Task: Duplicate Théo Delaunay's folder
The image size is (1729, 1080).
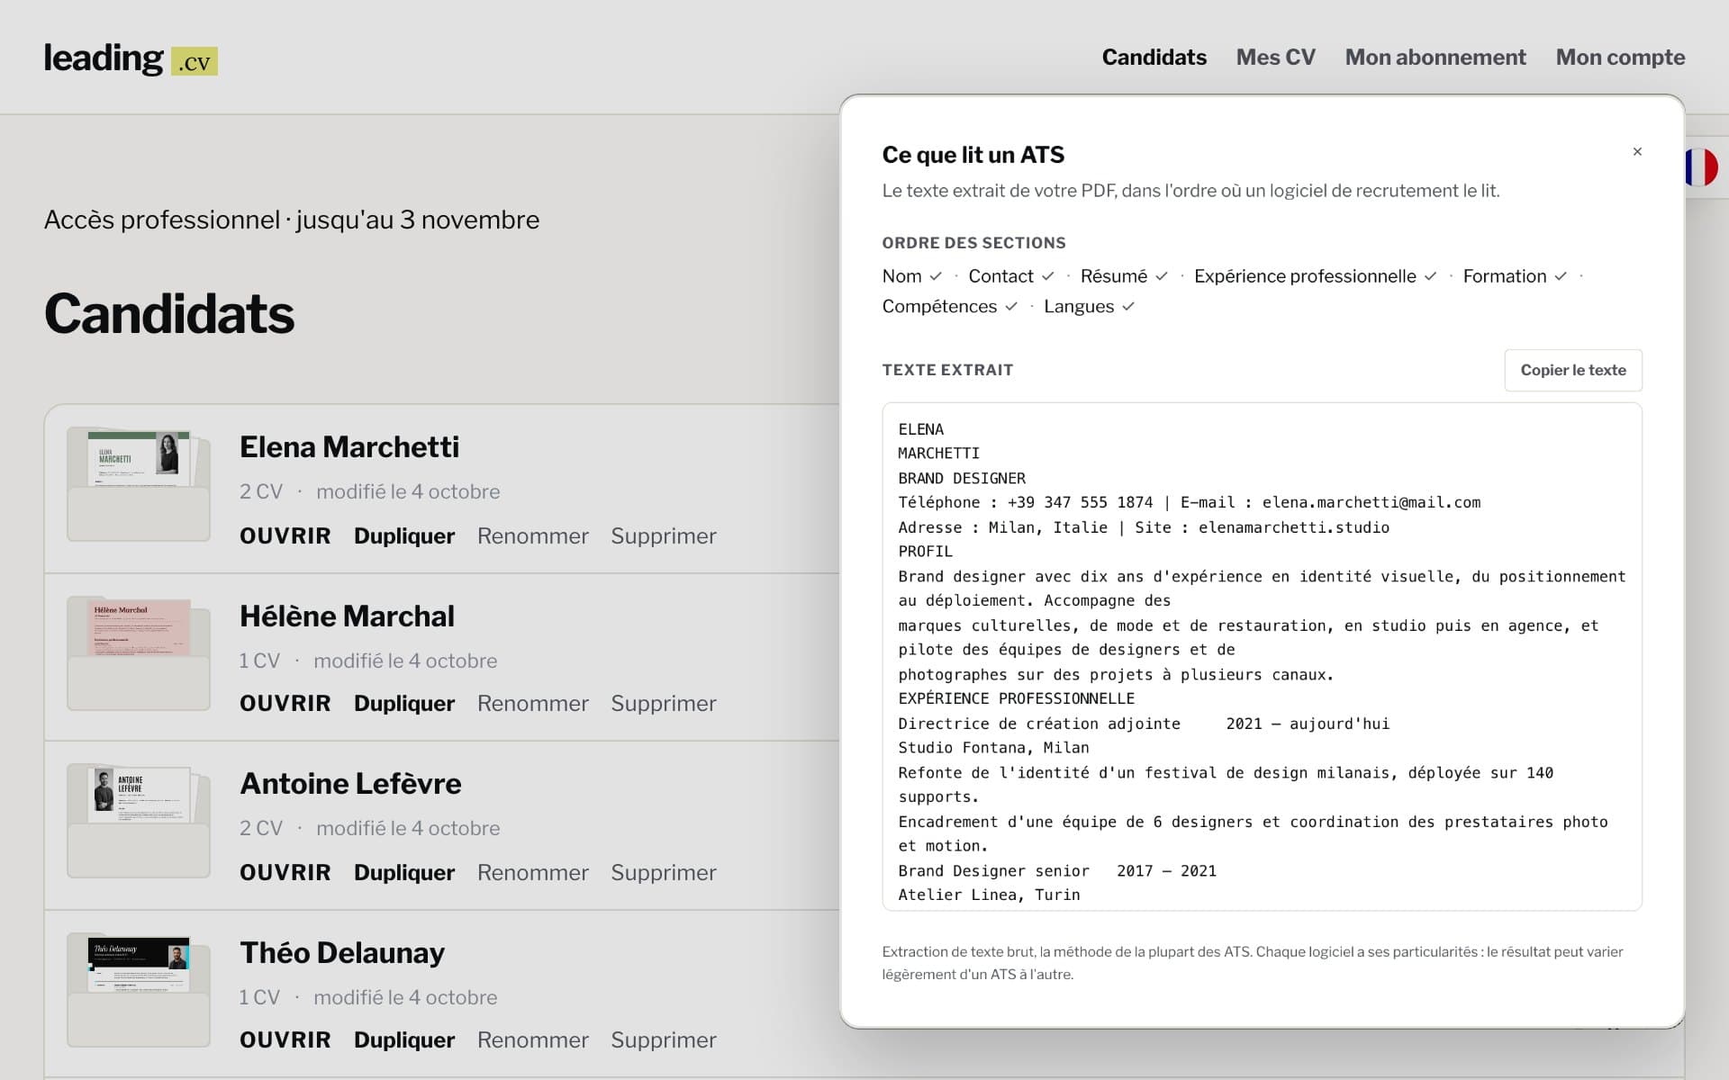Action: coord(404,1039)
